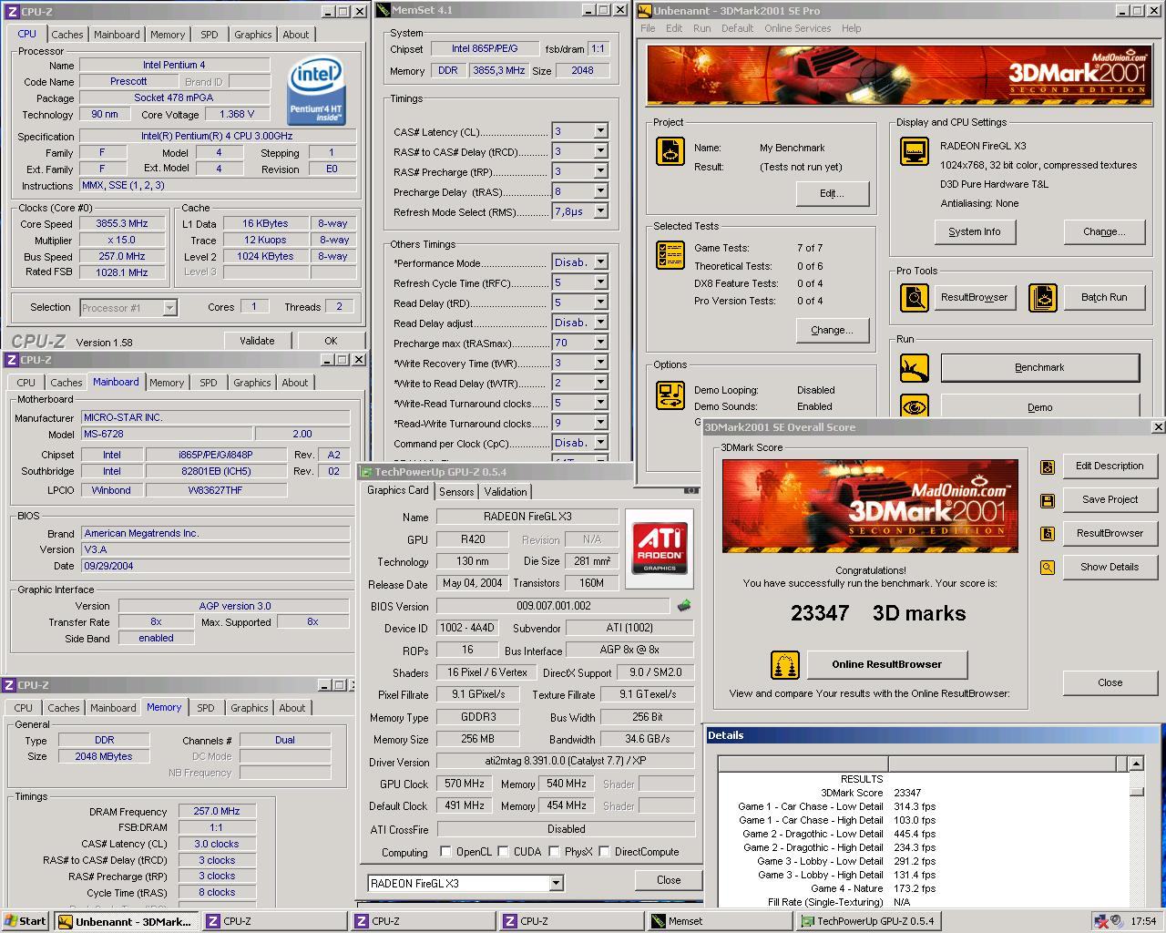
Task: Open the Write Recovery Time tWR dropdown
Action: tap(600, 363)
